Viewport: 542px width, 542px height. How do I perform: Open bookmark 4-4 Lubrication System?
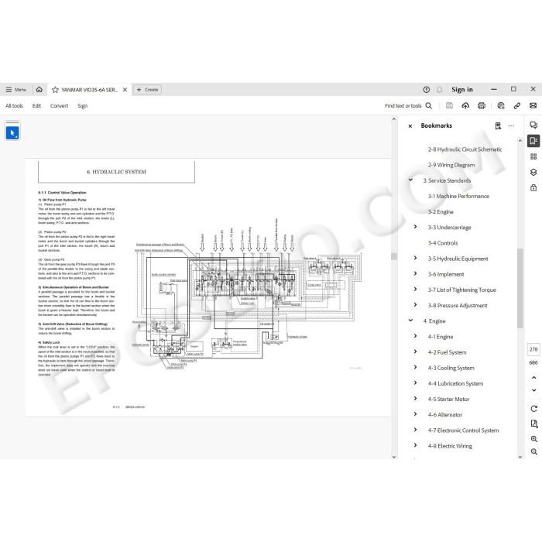455,383
